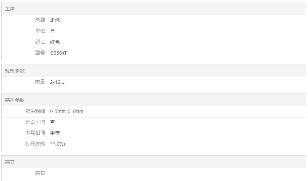This screenshot has height=181, width=308.
Task: Click the 数量 label
Action: click(40, 82)
